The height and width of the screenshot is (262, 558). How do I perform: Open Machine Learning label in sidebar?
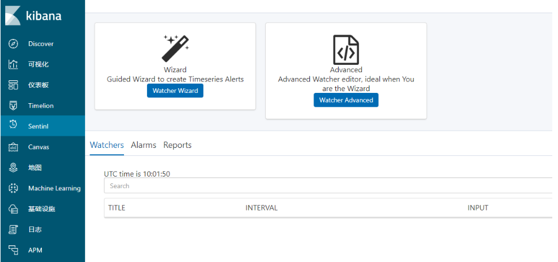(55, 189)
